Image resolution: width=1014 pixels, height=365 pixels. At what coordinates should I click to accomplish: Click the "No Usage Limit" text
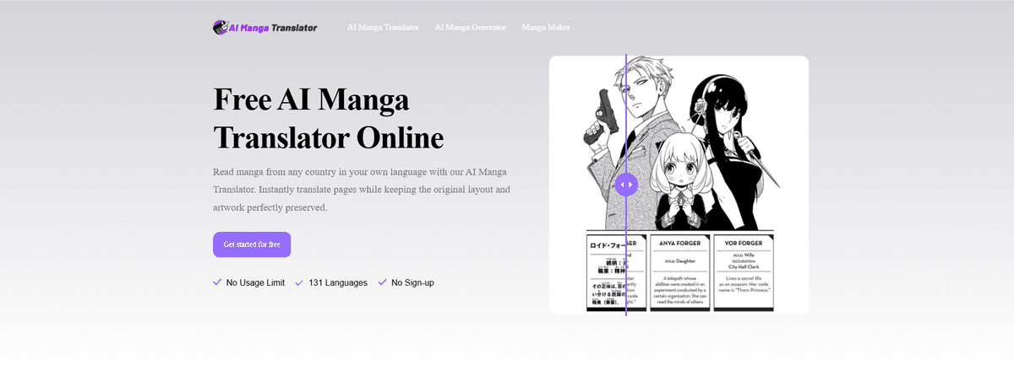[255, 282]
